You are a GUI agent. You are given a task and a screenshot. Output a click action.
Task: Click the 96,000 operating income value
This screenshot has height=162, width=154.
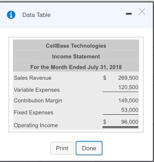(x=130, y=122)
